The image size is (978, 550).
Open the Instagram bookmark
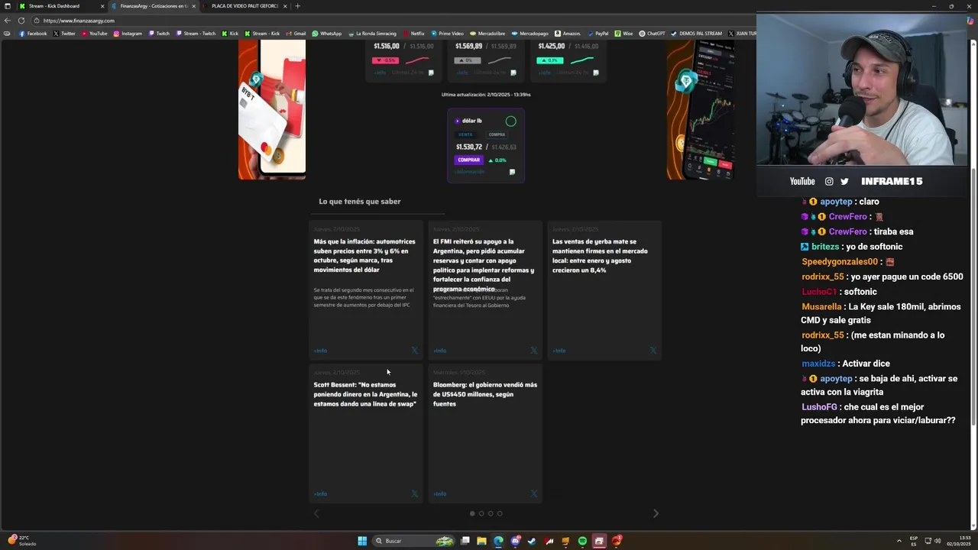click(128, 34)
